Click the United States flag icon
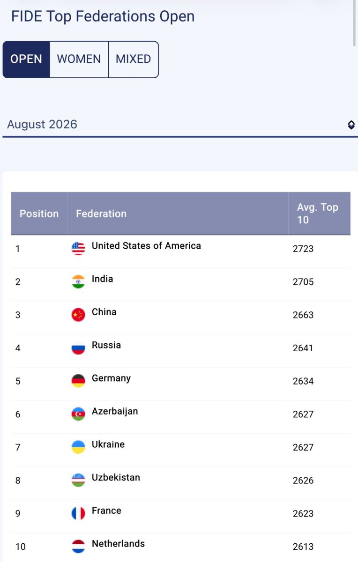The width and height of the screenshot is (358, 562). [78, 248]
